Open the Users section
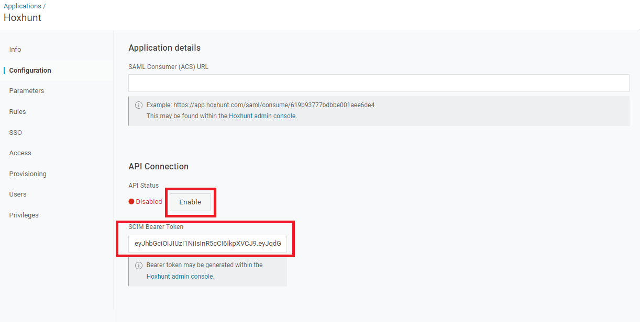Viewport: 640px width, 322px height. (18, 194)
